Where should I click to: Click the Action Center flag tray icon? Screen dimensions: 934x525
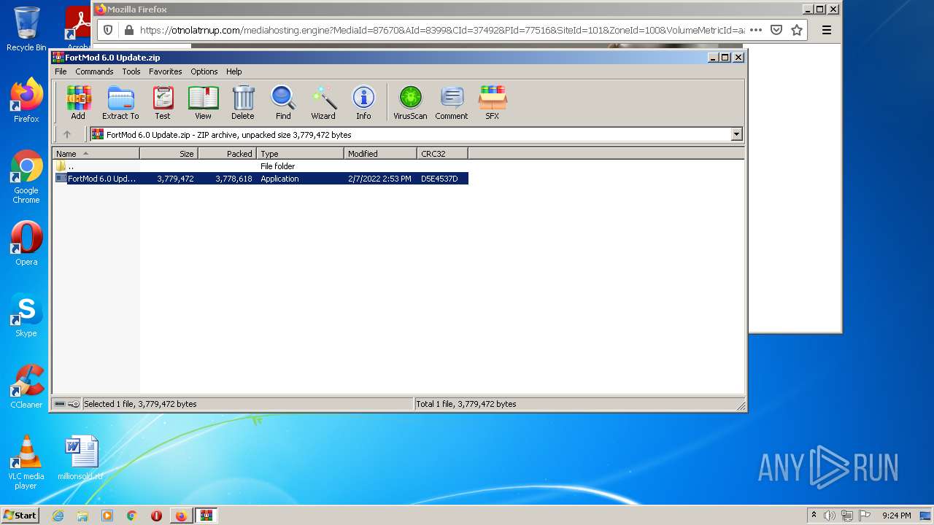(865, 516)
